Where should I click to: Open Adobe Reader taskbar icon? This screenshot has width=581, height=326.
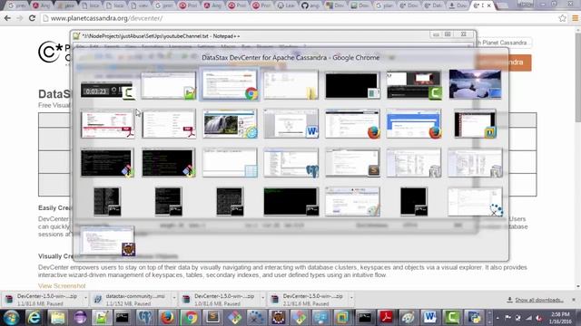tap(386, 318)
